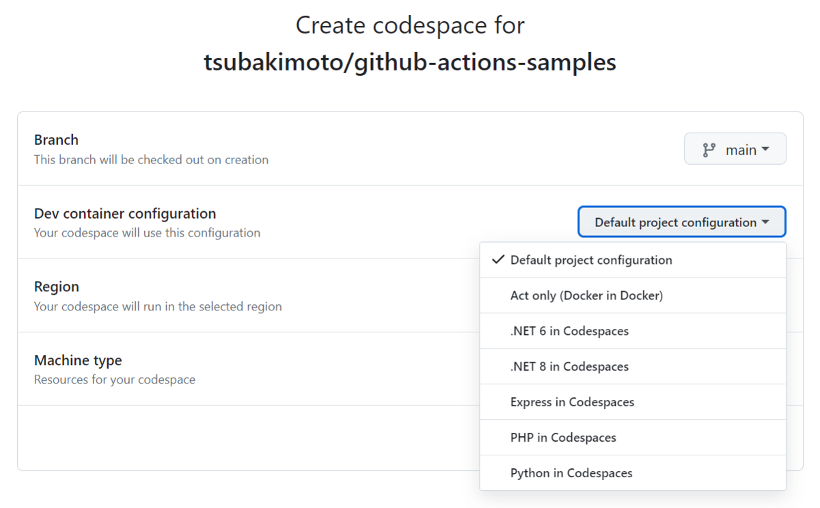820x508 pixels.
Task: Click the tsubakimoto/github-actions-samples repository title
Action: click(x=410, y=62)
